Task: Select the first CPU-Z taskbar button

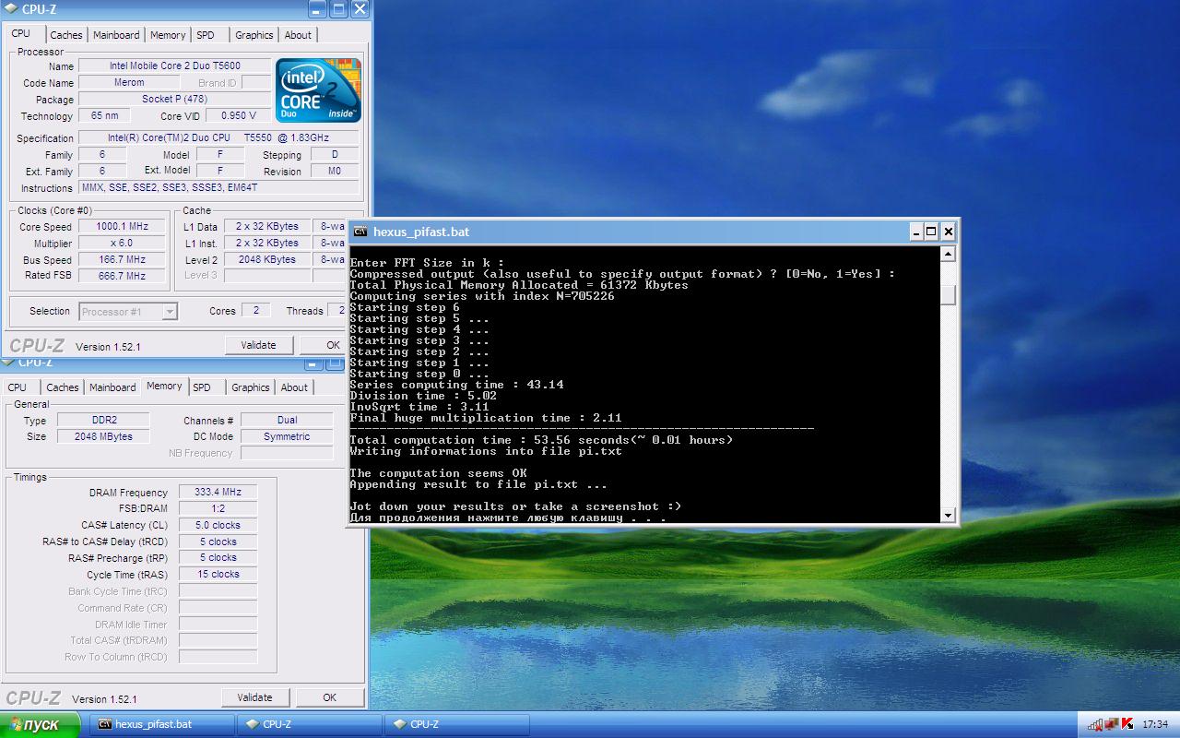Action: 309,724
